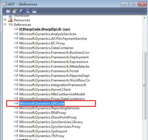Select Microsoft.Dynamics.Framework.Portal reference
The image size is (148, 140).
click(49, 71)
